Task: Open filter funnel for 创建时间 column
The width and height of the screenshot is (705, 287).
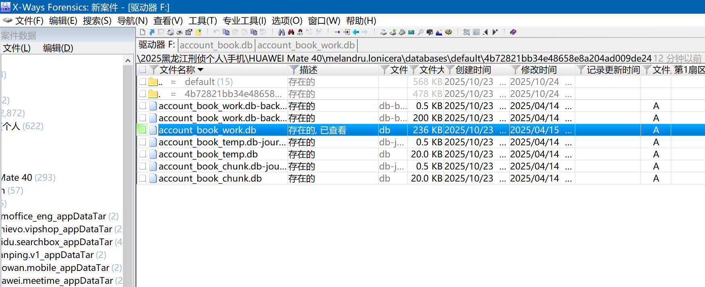Action: 450,70
